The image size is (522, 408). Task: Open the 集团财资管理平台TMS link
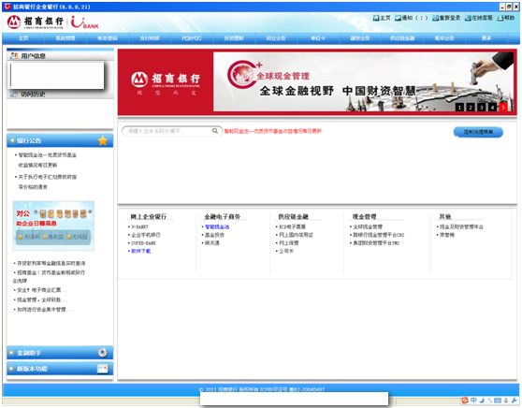point(376,243)
